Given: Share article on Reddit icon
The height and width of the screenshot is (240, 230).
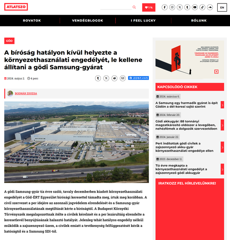Looking at the screenshot, I should tap(114, 78).
